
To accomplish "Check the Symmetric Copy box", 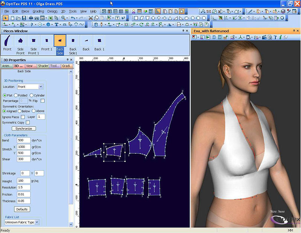I will click(28, 122).
